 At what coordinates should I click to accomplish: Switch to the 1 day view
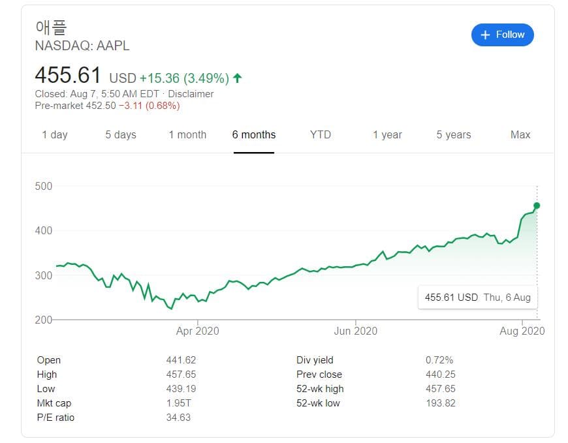(55, 135)
